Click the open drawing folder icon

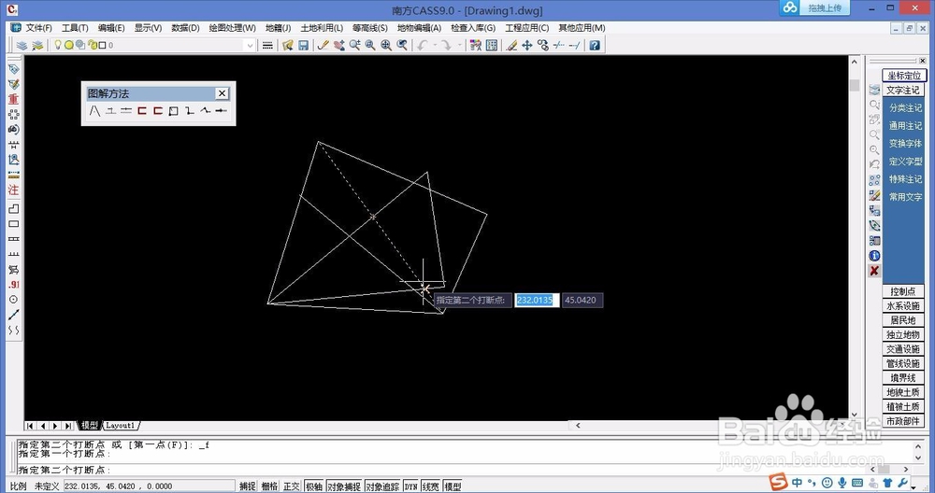tap(287, 45)
